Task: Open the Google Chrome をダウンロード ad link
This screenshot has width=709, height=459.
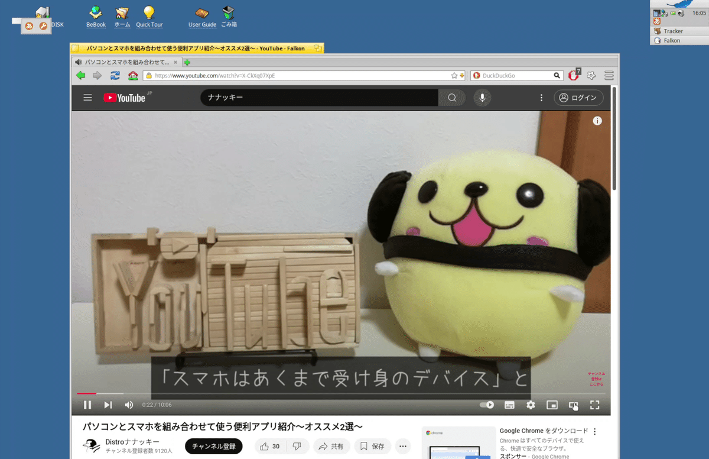Action: click(x=544, y=431)
